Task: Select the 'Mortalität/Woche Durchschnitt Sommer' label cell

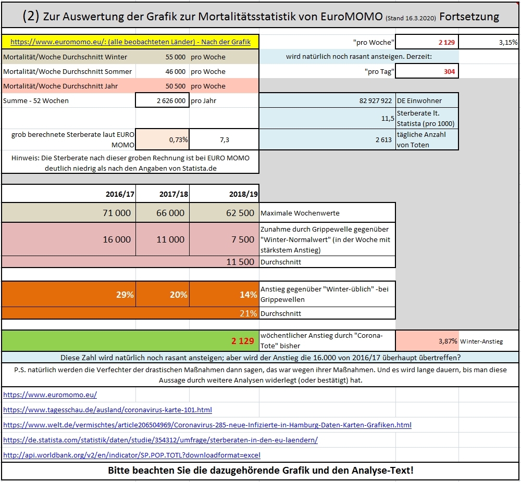Action: [68, 71]
